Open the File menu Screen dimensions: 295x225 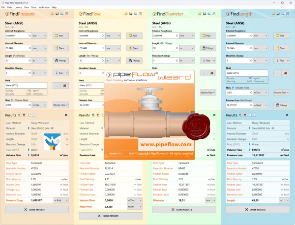pyautogui.click(x=3, y=7)
